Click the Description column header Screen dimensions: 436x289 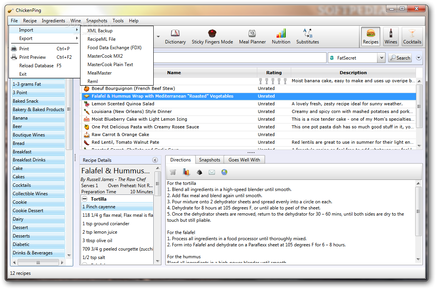[x=353, y=73]
